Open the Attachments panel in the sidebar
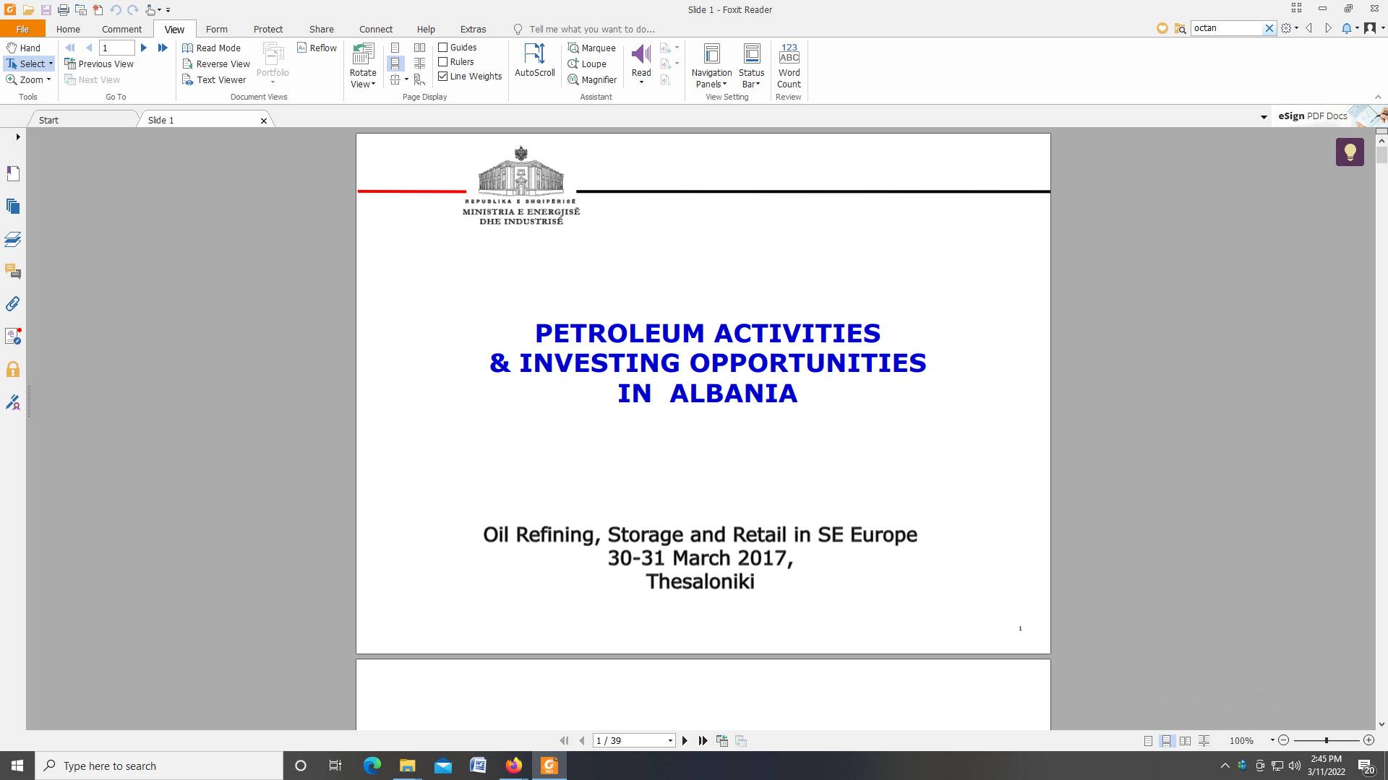The height and width of the screenshot is (780, 1388). tap(13, 304)
